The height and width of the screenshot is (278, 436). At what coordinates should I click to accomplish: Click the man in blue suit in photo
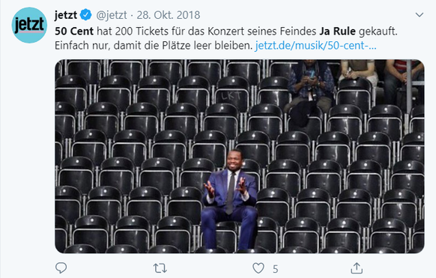tap(230, 199)
